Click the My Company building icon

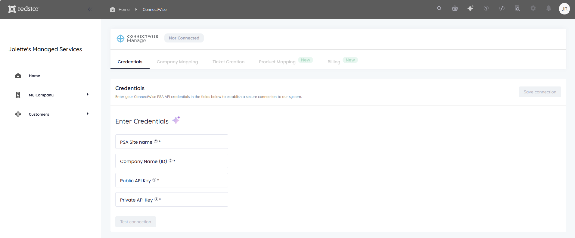(x=18, y=95)
